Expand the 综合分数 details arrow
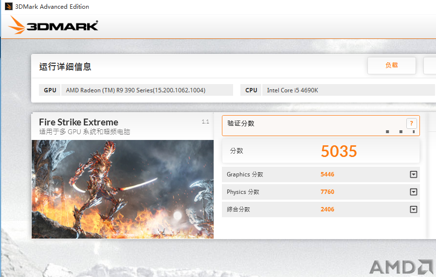 pyautogui.click(x=414, y=209)
